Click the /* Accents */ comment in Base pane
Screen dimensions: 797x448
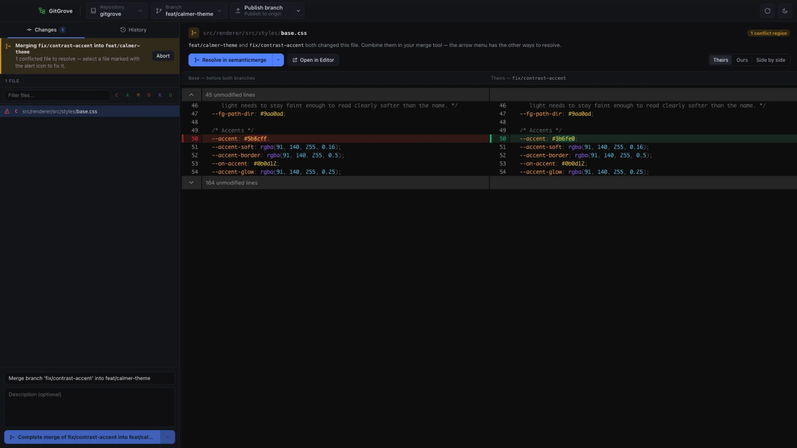pos(233,130)
